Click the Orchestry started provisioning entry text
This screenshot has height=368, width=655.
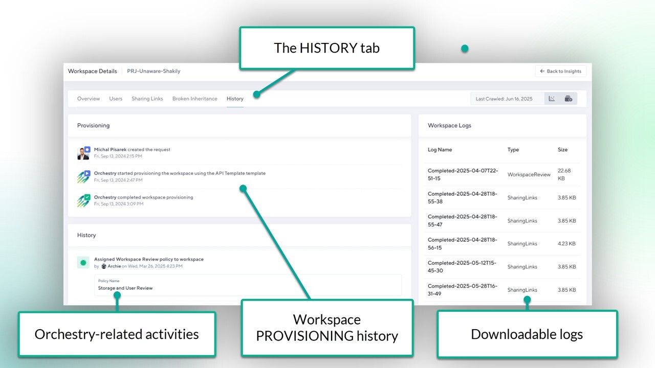(x=180, y=173)
